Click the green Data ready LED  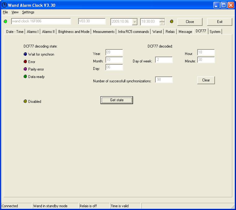(25, 76)
